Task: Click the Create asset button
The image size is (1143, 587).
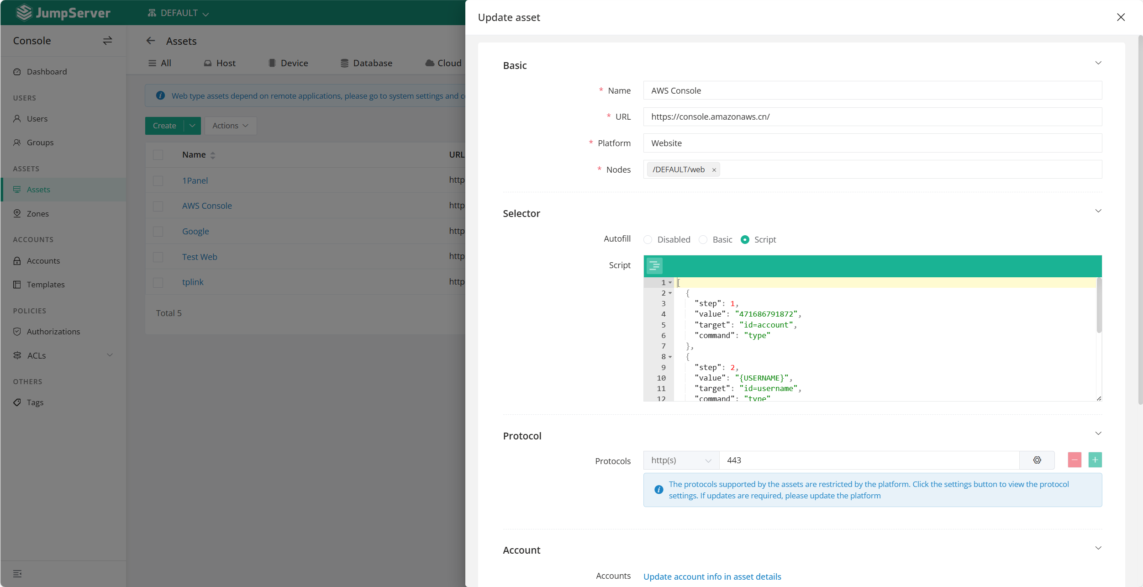Action: coord(164,126)
